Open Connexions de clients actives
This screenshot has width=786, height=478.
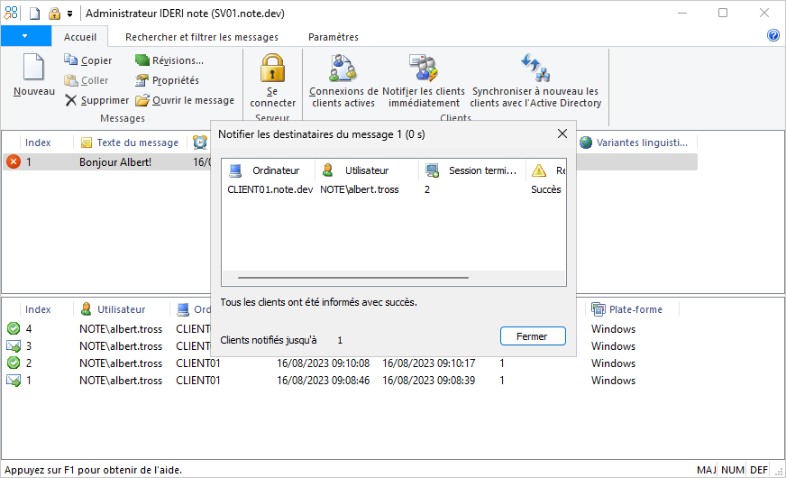coord(343,80)
